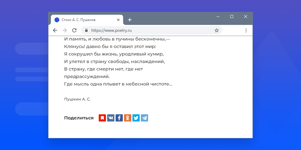Share the poem on Facebook

coord(119,118)
